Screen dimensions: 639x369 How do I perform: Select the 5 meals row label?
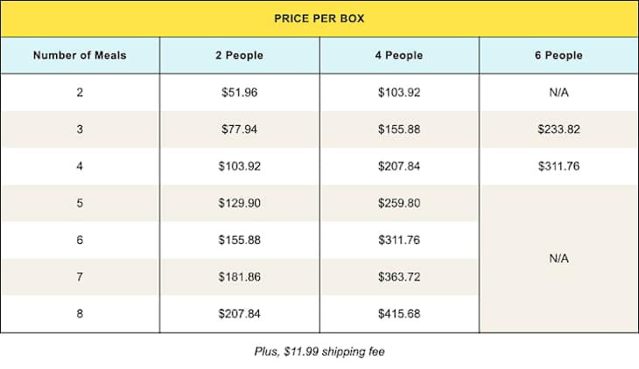(x=80, y=203)
